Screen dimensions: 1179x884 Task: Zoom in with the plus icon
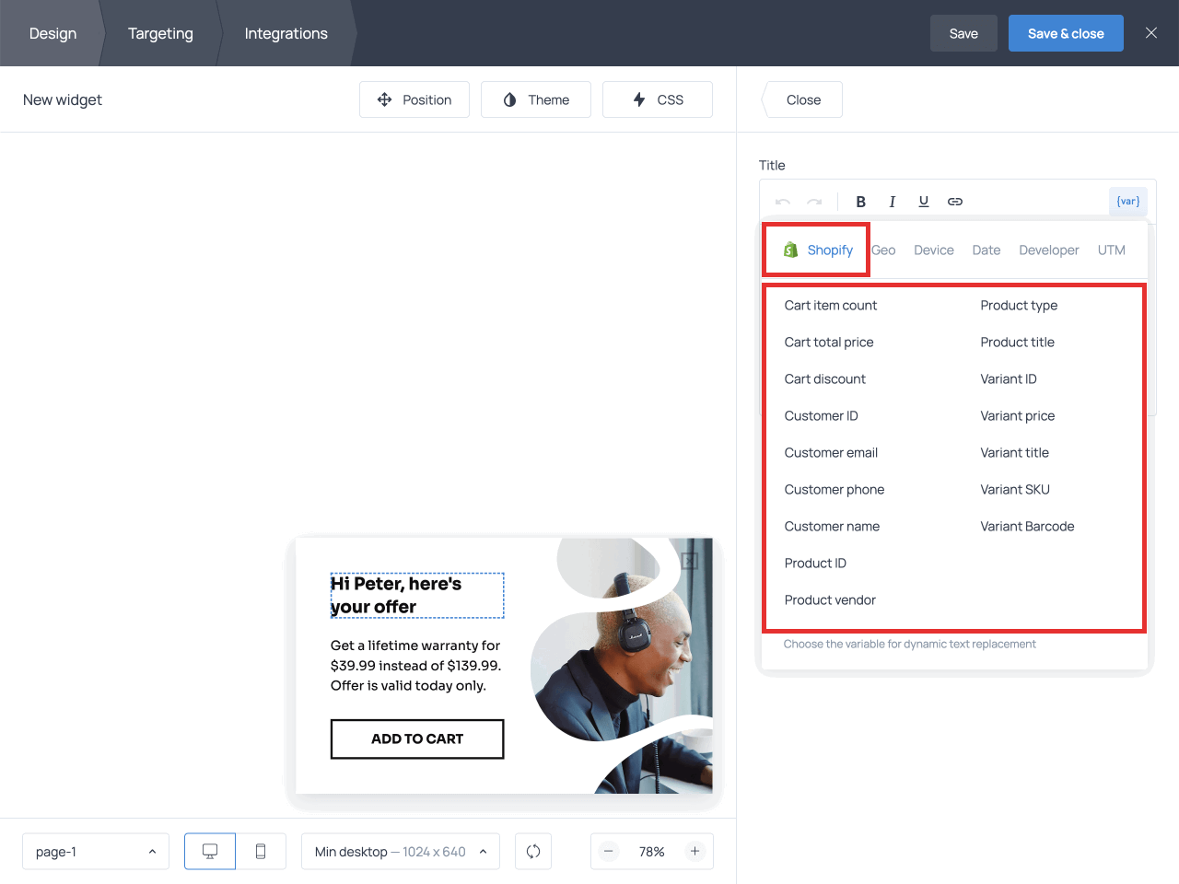[x=695, y=852]
